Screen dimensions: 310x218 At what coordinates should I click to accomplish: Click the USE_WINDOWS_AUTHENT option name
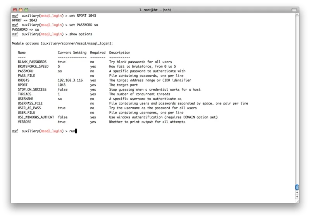[36, 117]
